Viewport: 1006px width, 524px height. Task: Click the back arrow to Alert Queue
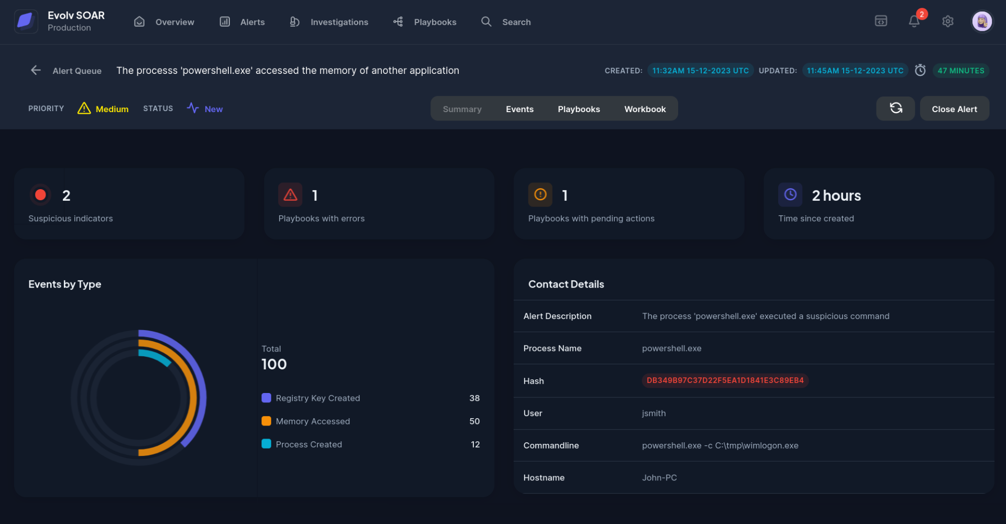pos(36,70)
